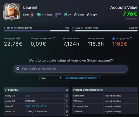Viewport: 139px width, 117px height.
Task: Click the Laurent profile name
Action: [x=30, y=7]
